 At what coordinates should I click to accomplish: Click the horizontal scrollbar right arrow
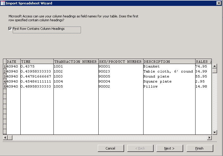(x=209, y=137)
